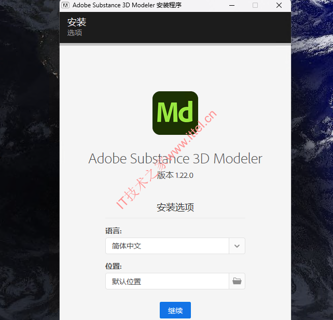Click the Md Substance 3D Modeler logo

tap(175, 113)
